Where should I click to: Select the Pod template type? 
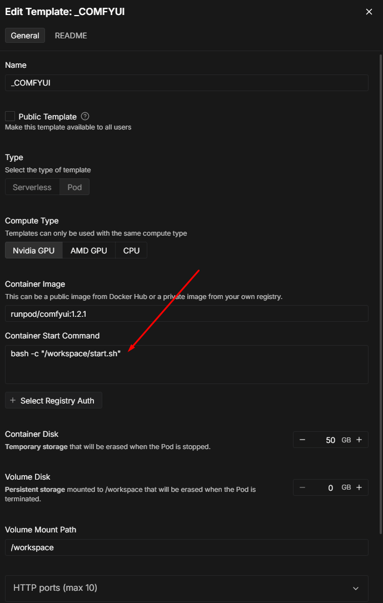[x=74, y=187]
